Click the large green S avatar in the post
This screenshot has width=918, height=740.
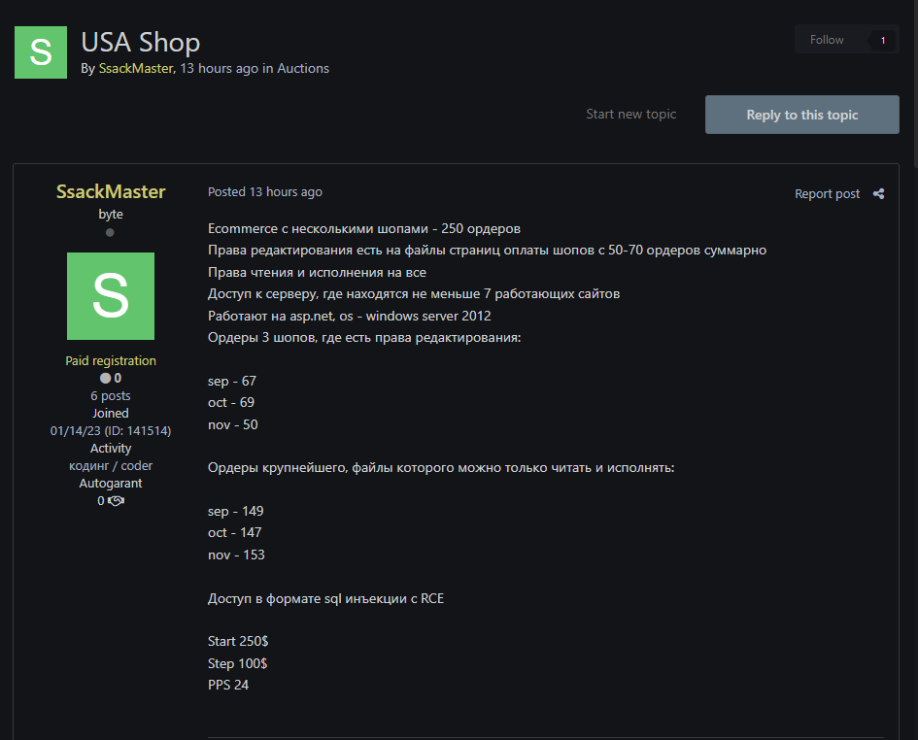(x=111, y=296)
